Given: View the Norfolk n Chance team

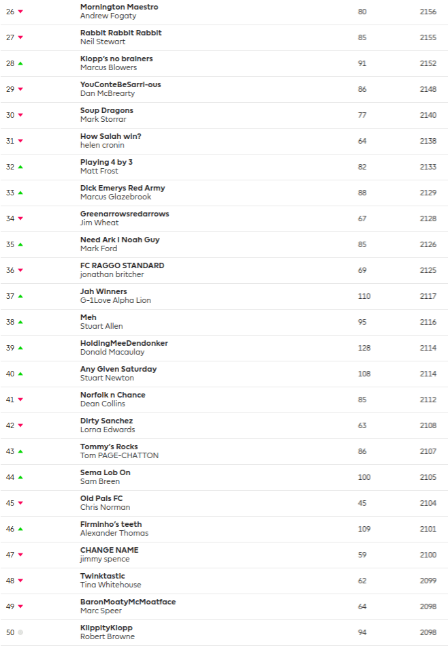Looking at the screenshot, I should [112, 395].
